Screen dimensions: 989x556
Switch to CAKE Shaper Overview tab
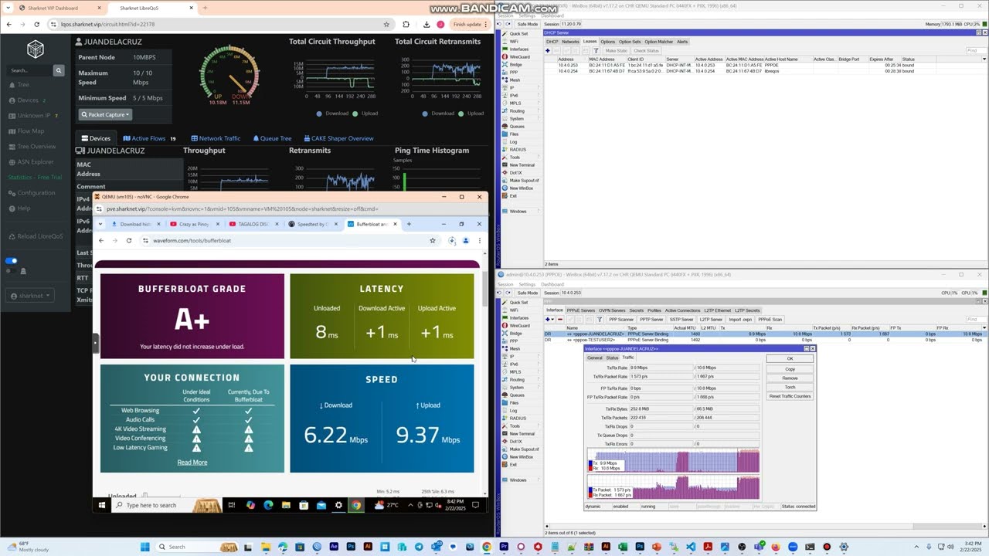click(x=338, y=138)
